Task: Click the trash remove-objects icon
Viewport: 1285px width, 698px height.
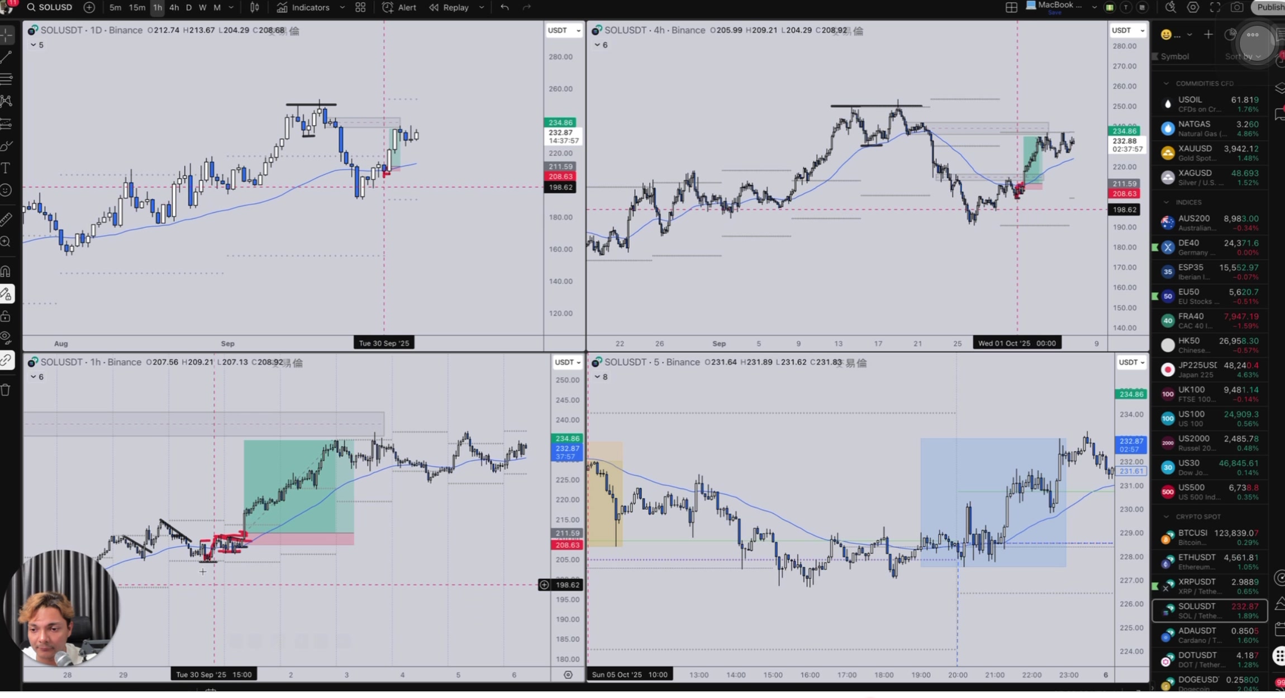Action: (6, 390)
